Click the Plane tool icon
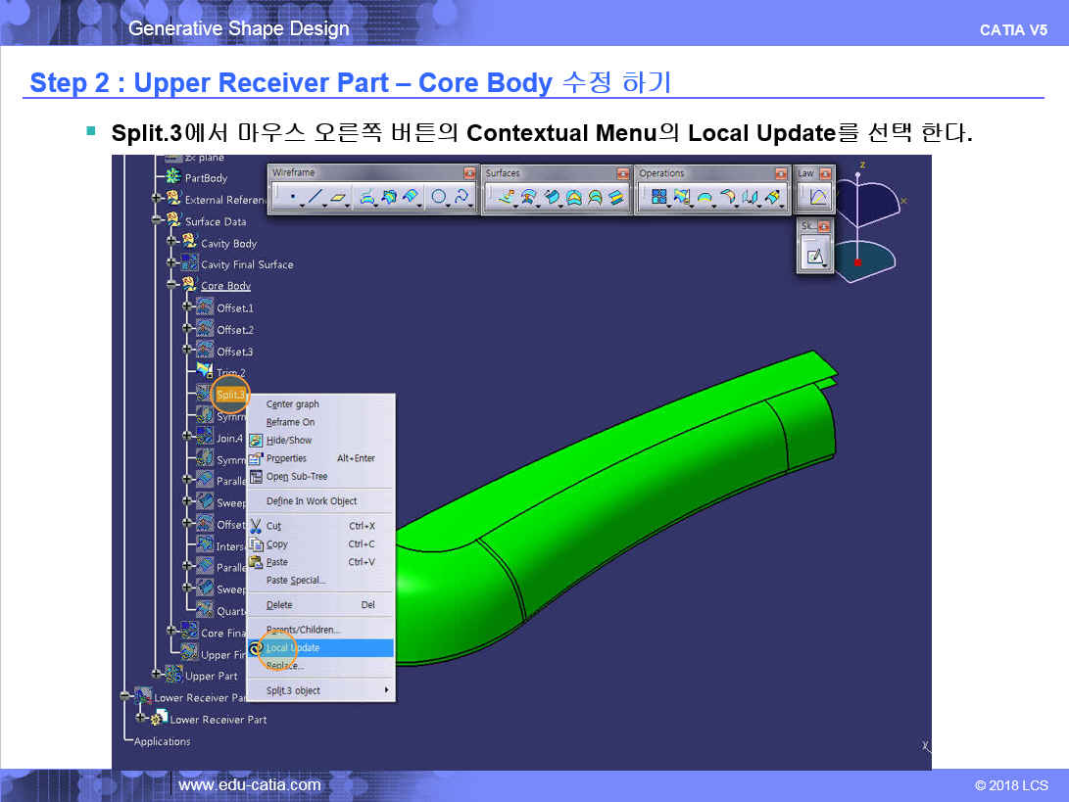This screenshot has height=802, width=1069. coord(338,198)
